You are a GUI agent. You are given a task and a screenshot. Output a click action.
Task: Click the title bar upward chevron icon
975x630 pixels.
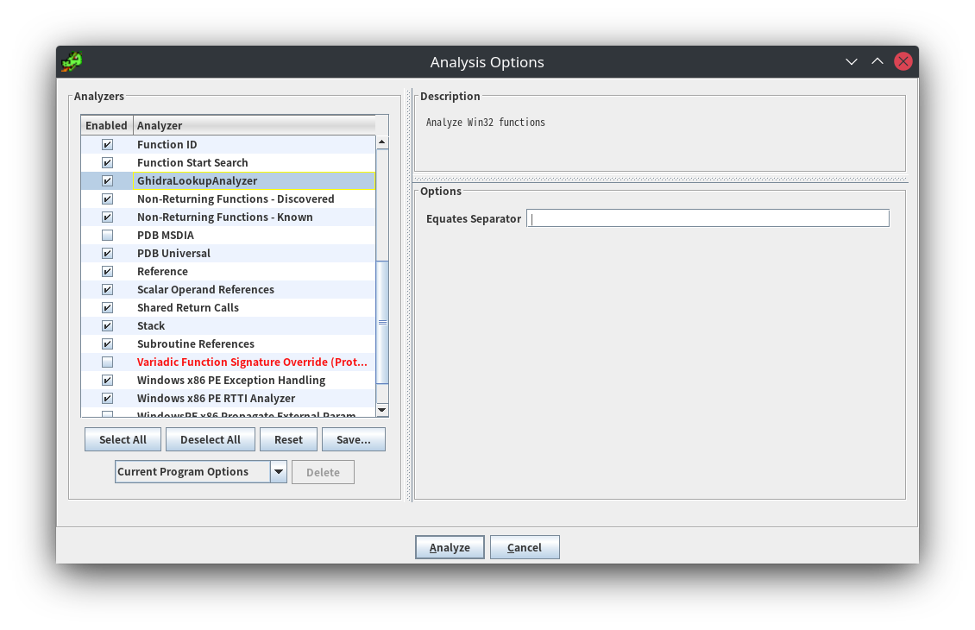point(877,61)
